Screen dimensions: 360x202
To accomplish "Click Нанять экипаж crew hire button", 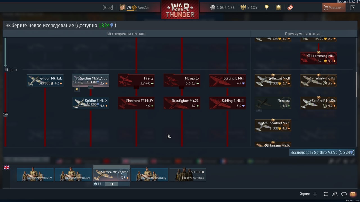I will 188,175.
